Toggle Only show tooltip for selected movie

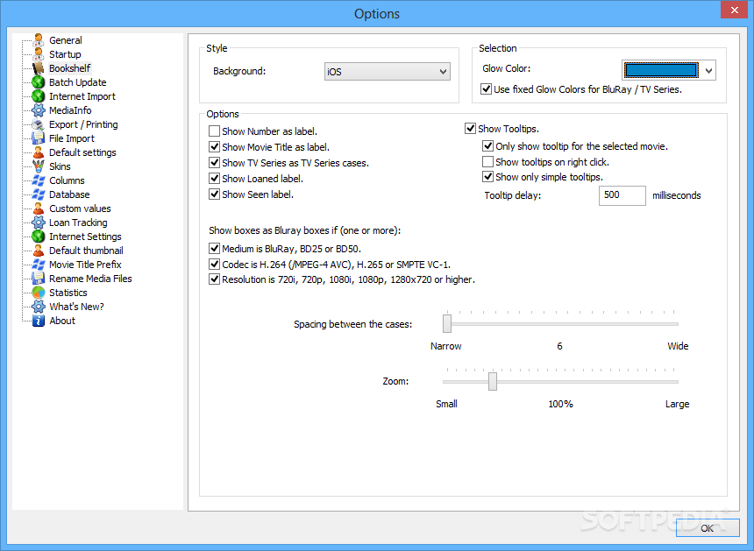pos(487,146)
